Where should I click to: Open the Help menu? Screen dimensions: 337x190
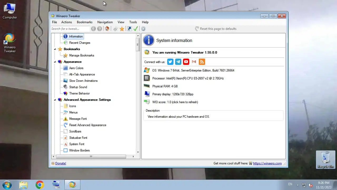point(145,22)
